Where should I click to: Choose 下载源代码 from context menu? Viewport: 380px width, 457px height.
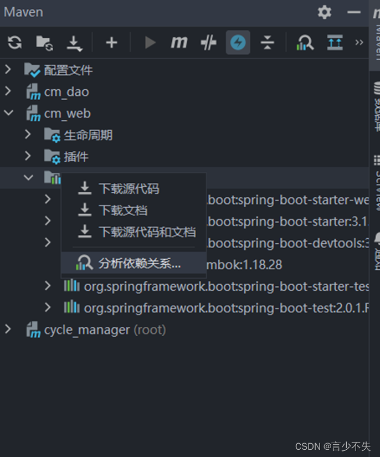click(x=133, y=188)
